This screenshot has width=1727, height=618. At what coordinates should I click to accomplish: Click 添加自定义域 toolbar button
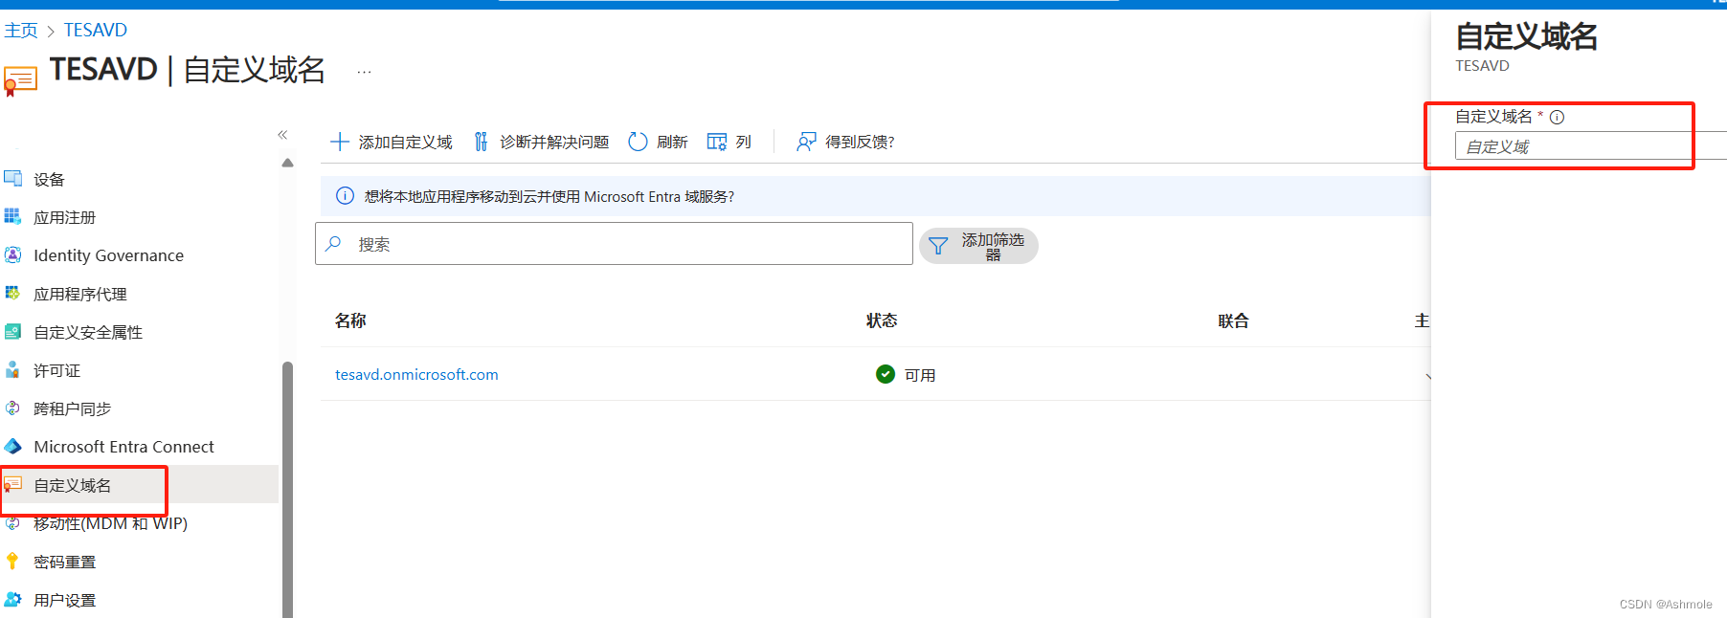392,142
